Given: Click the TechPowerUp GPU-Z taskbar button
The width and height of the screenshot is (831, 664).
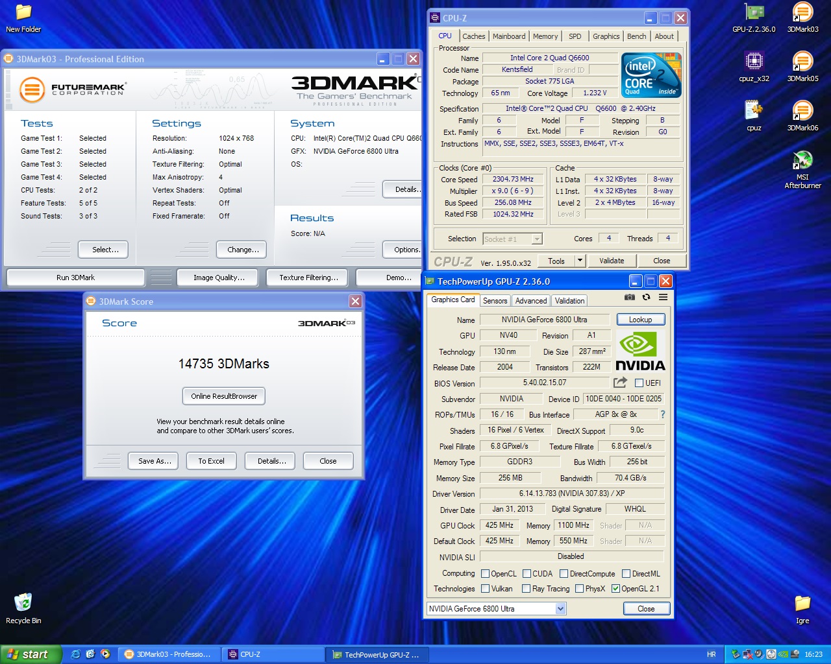Looking at the screenshot, I should click(375, 655).
